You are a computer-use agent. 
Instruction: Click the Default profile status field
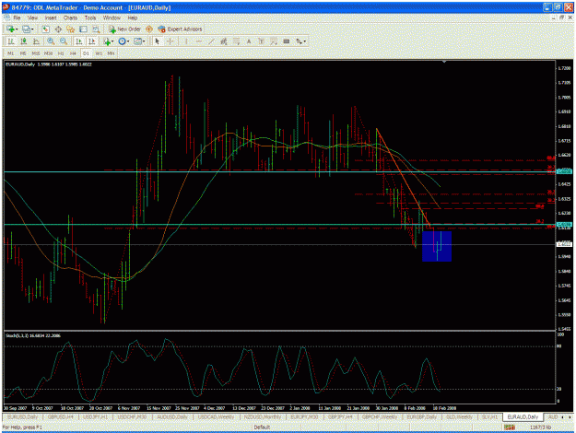(x=262, y=427)
